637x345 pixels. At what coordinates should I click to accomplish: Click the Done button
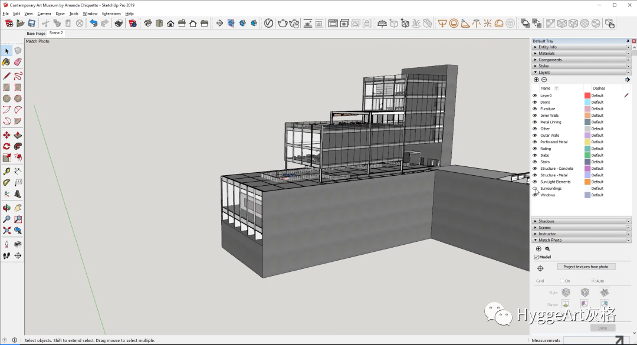point(602,328)
